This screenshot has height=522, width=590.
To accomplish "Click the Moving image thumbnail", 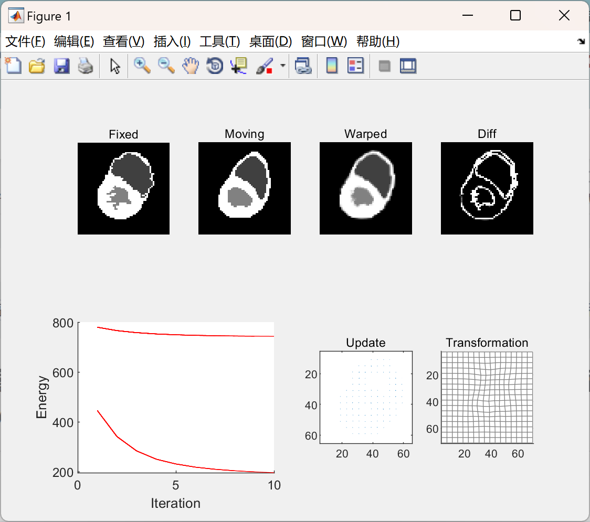I will (245, 188).
